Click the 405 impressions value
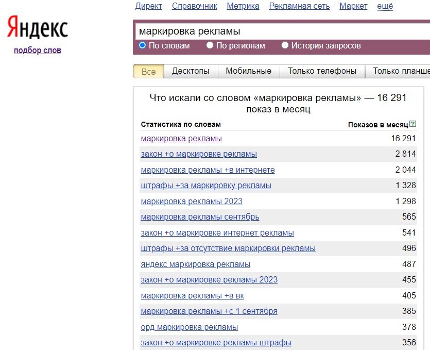Image resolution: width=430 pixels, height=350 pixels. 409,295
